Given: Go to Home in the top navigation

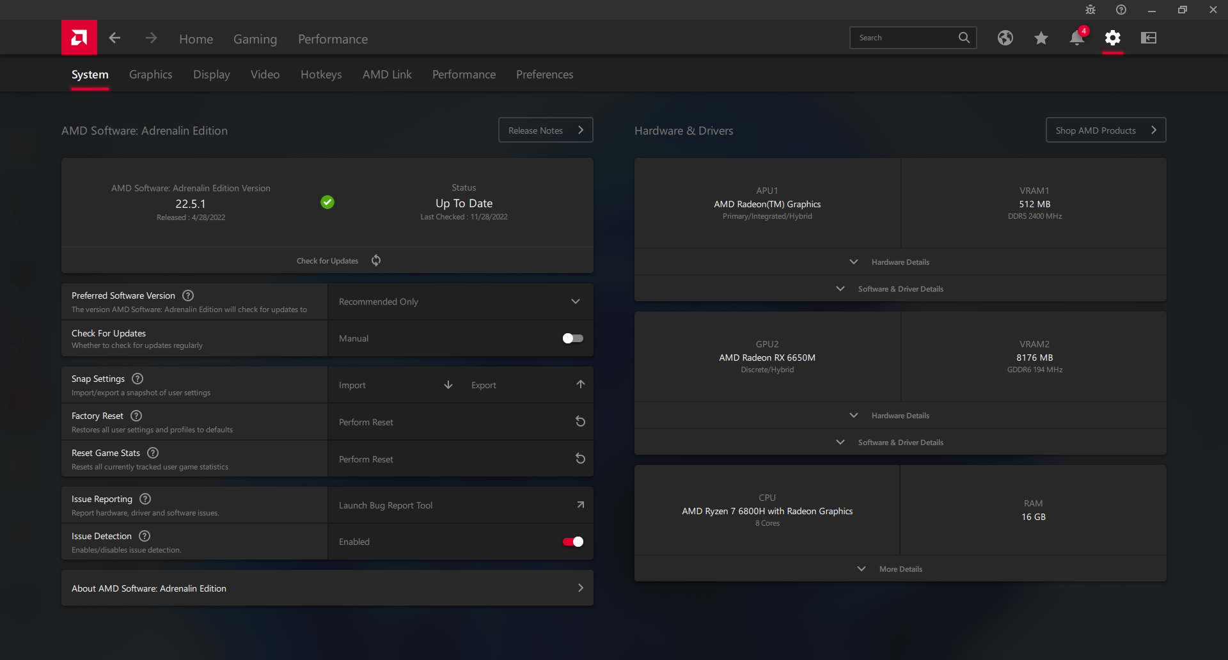Looking at the screenshot, I should (196, 39).
